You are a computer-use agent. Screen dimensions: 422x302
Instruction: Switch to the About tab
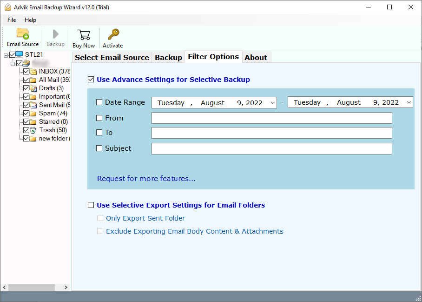256,57
